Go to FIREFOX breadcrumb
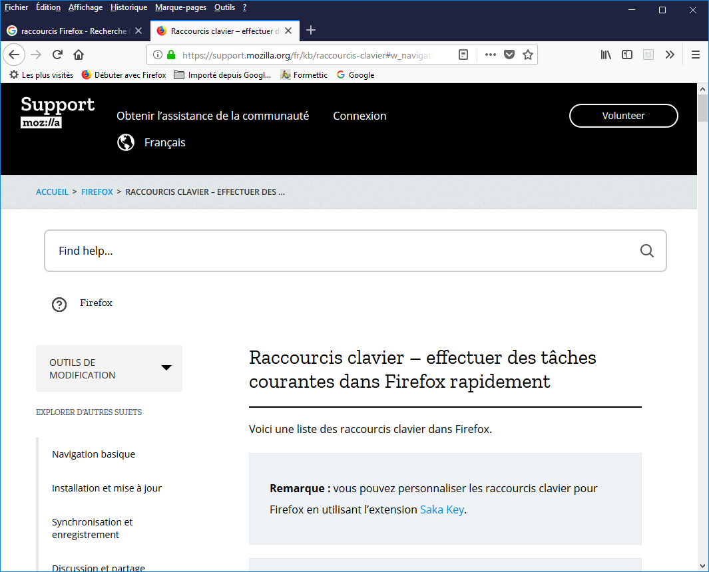The height and width of the screenshot is (572, 709). [97, 192]
